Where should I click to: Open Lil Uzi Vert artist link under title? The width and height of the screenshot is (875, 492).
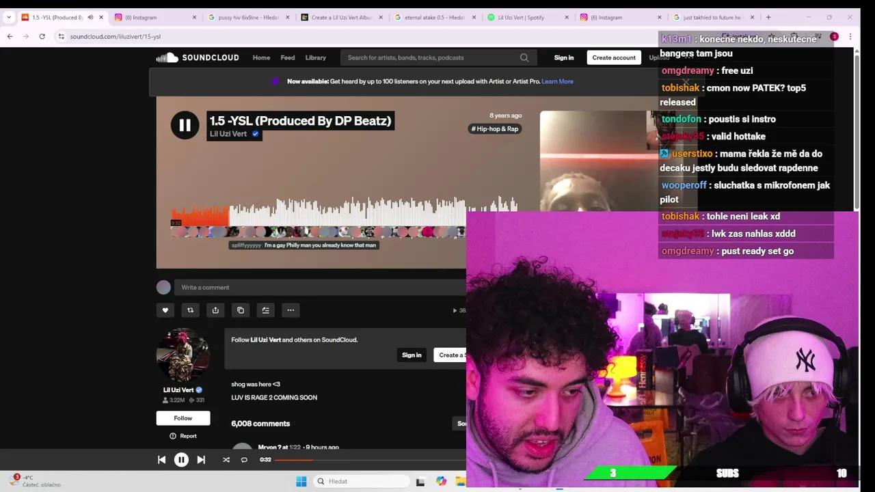click(x=228, y=134)
